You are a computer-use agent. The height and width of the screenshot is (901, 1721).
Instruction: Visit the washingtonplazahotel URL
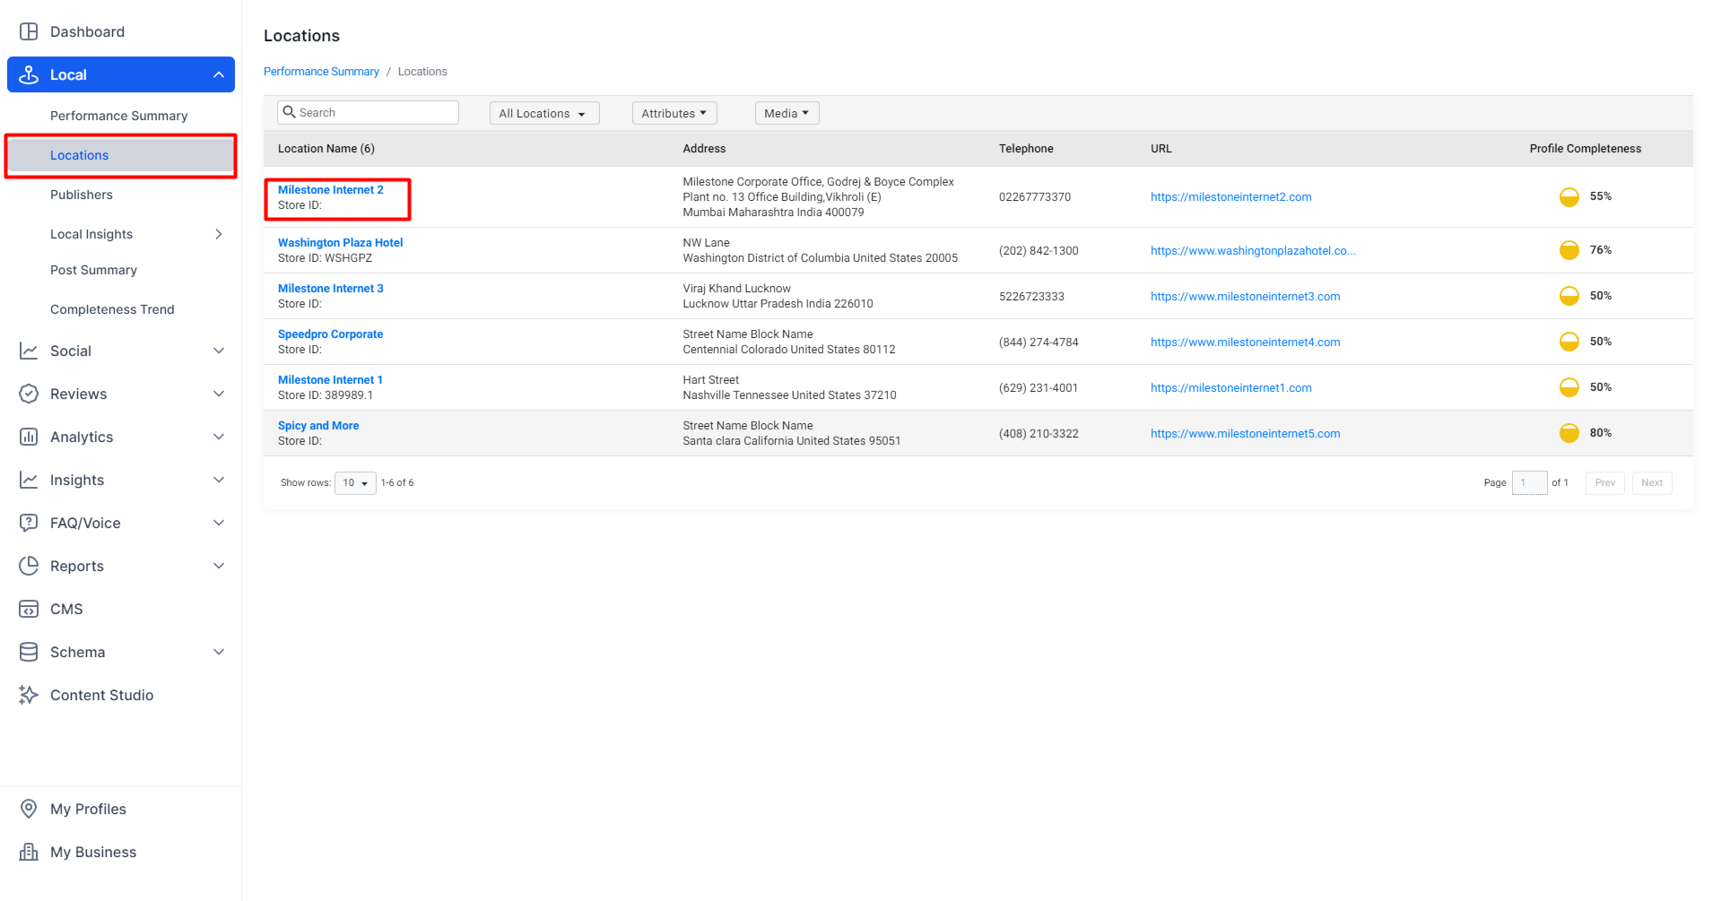click(1253, 251)
